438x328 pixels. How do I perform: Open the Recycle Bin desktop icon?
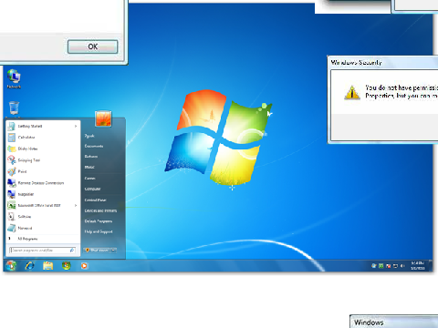14,109
